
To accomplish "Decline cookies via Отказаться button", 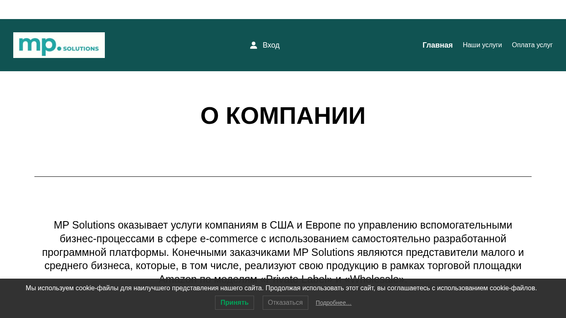I will tap(285, 303).
